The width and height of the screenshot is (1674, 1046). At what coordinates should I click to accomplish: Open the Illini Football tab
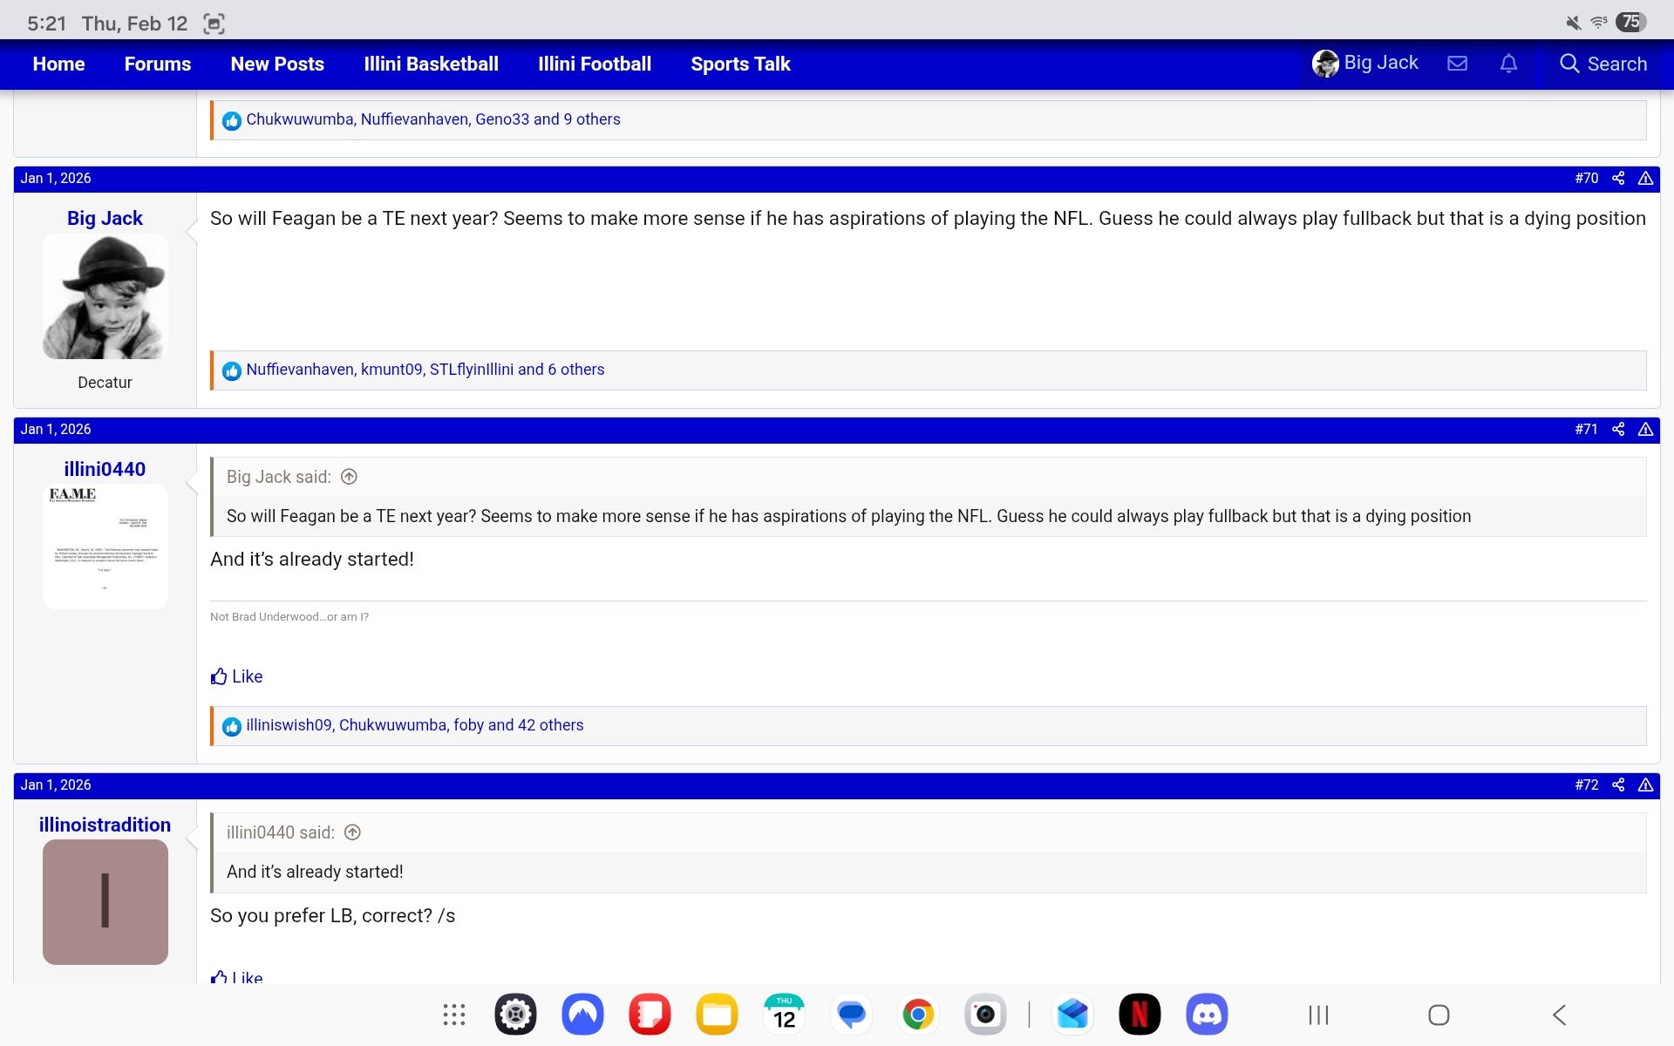coord(594,64)
